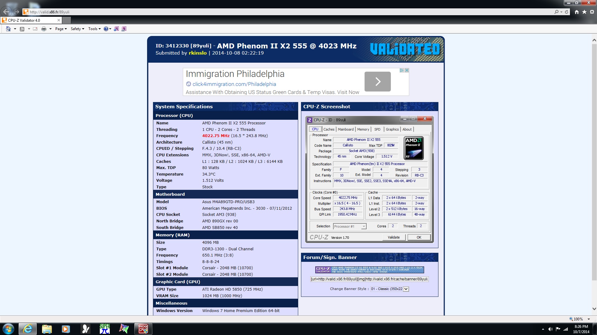Click the VALIDATED banner logo
This screenshot has width=597, height=335.
[405, 49]
